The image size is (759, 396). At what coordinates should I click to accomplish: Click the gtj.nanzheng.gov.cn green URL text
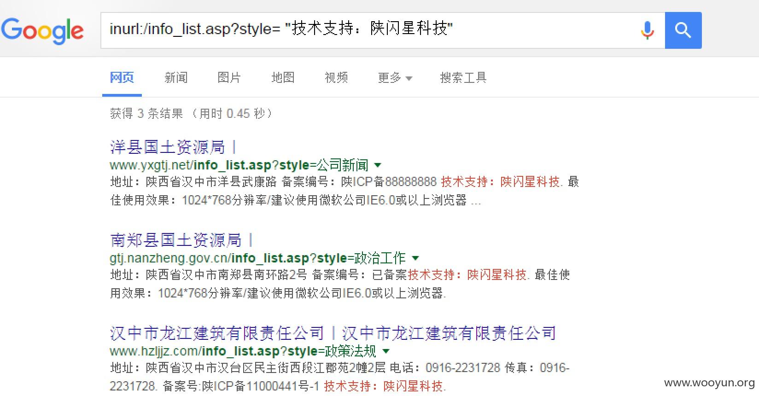coord(258,258)
